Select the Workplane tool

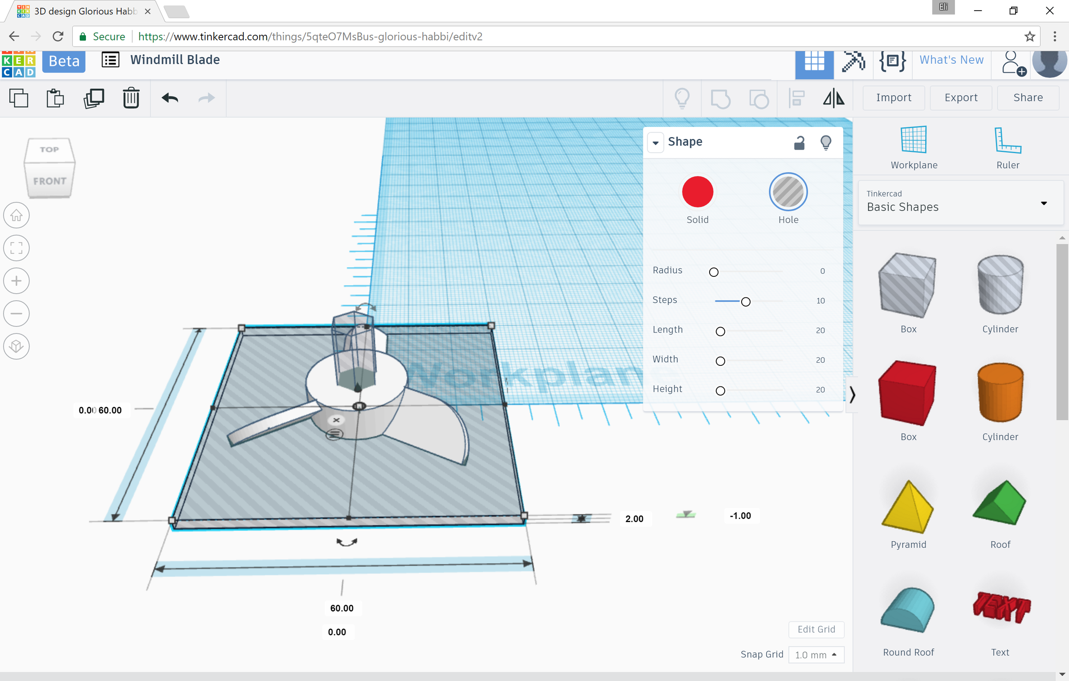click(x=913, y=145)
